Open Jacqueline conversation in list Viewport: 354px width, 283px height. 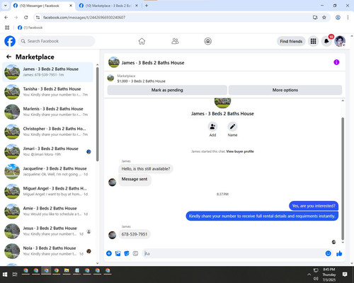pos(47,171)
